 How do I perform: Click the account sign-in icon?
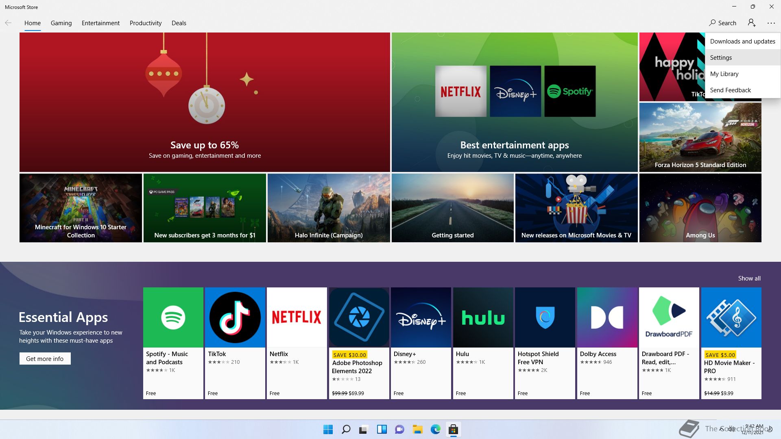[752, 23]
